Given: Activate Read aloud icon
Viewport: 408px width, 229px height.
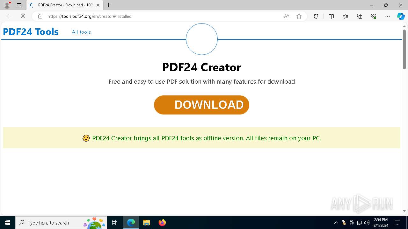Looking at the screenshot, I should (x=286, y=16).
